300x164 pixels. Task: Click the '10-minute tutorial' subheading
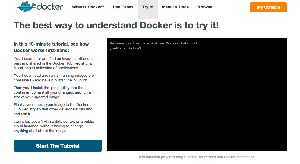click(x=51, y=47)
